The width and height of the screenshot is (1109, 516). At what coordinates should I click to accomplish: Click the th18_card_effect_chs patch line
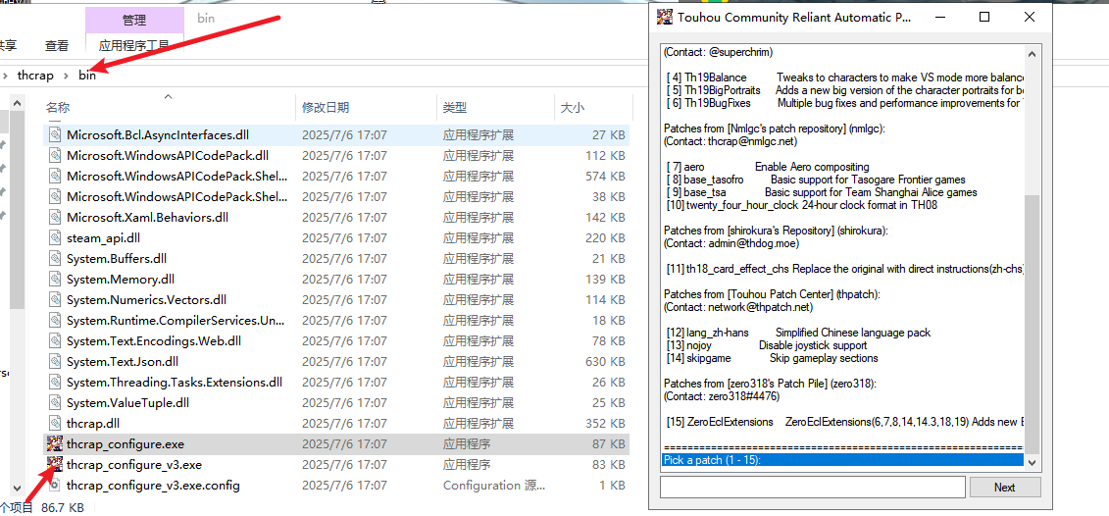[844, 269]
